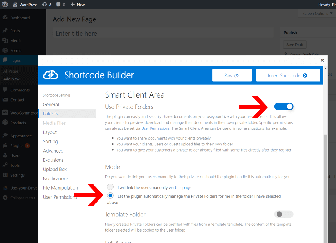Click the plus New icon in admin bar

point(73,5)
